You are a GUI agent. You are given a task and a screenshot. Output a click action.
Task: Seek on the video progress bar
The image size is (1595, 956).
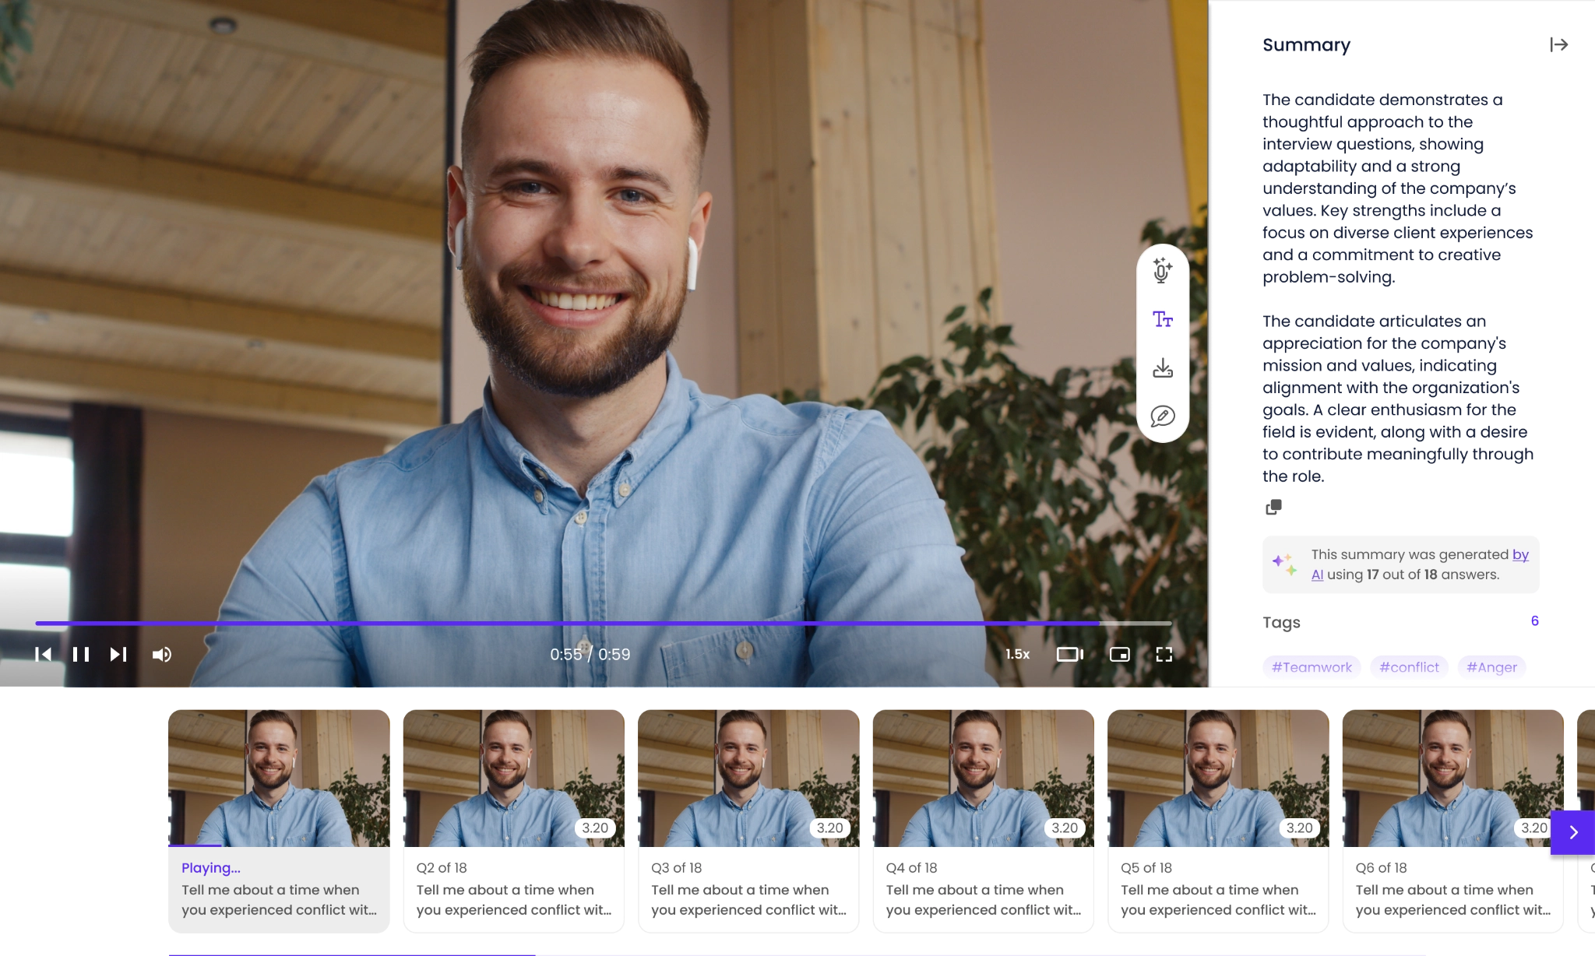[604, 624]
